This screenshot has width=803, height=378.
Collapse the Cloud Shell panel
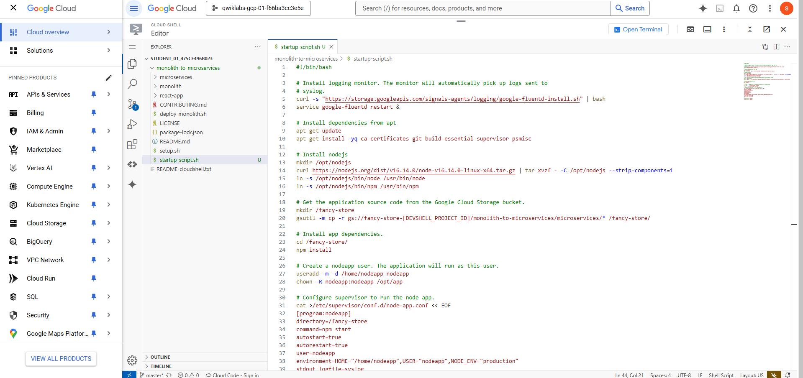point(750,29)
